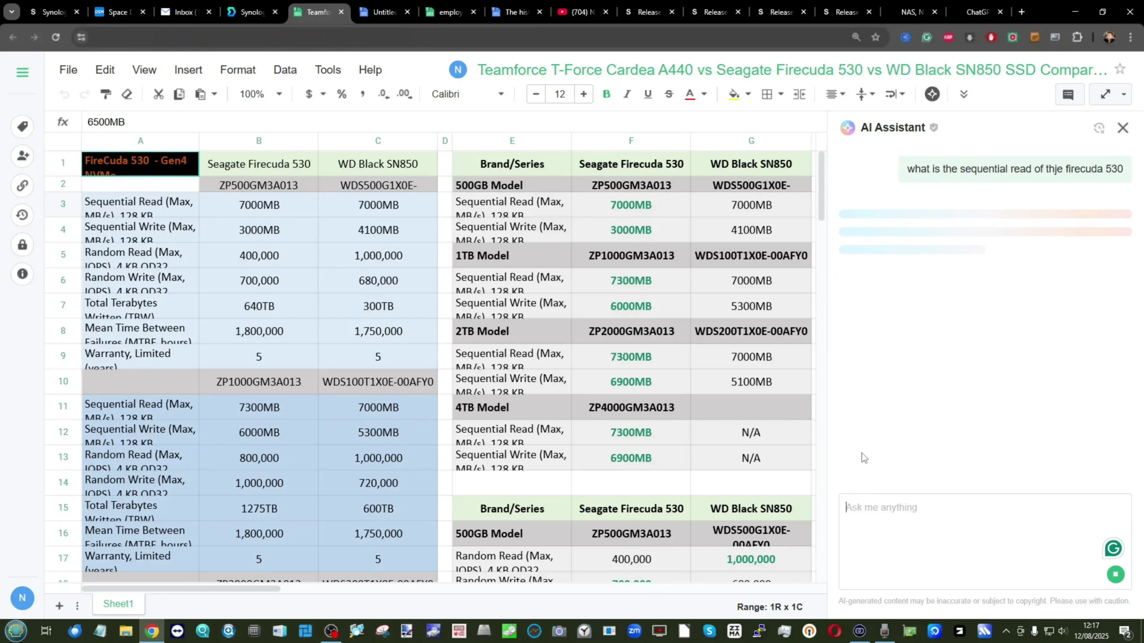Open the info icon in the left sidebar

(x=22, y=274)
